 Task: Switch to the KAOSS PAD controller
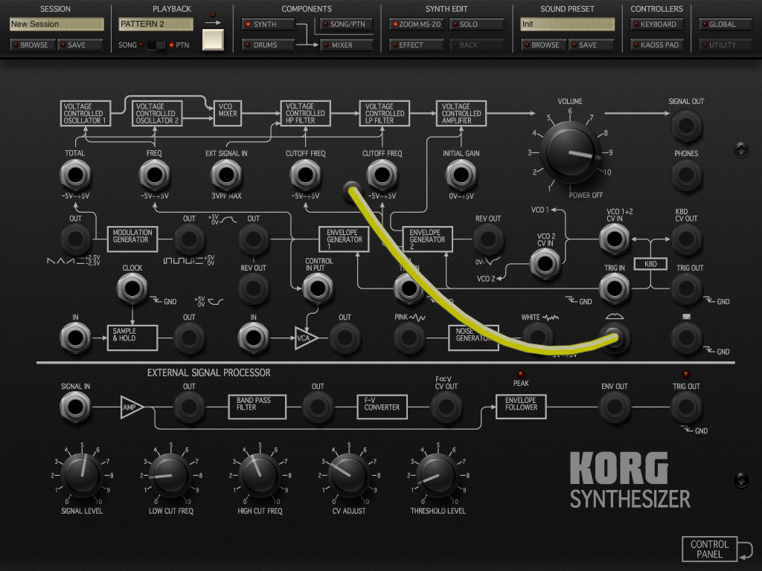656,45
